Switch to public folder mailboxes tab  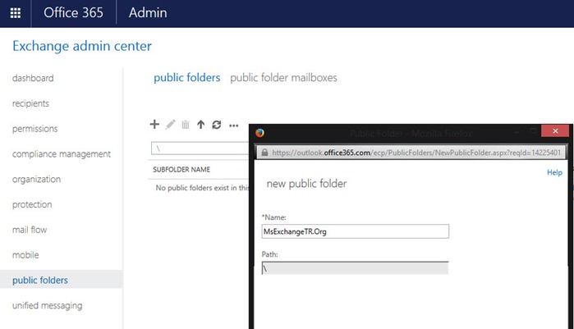tap(283, 78)
